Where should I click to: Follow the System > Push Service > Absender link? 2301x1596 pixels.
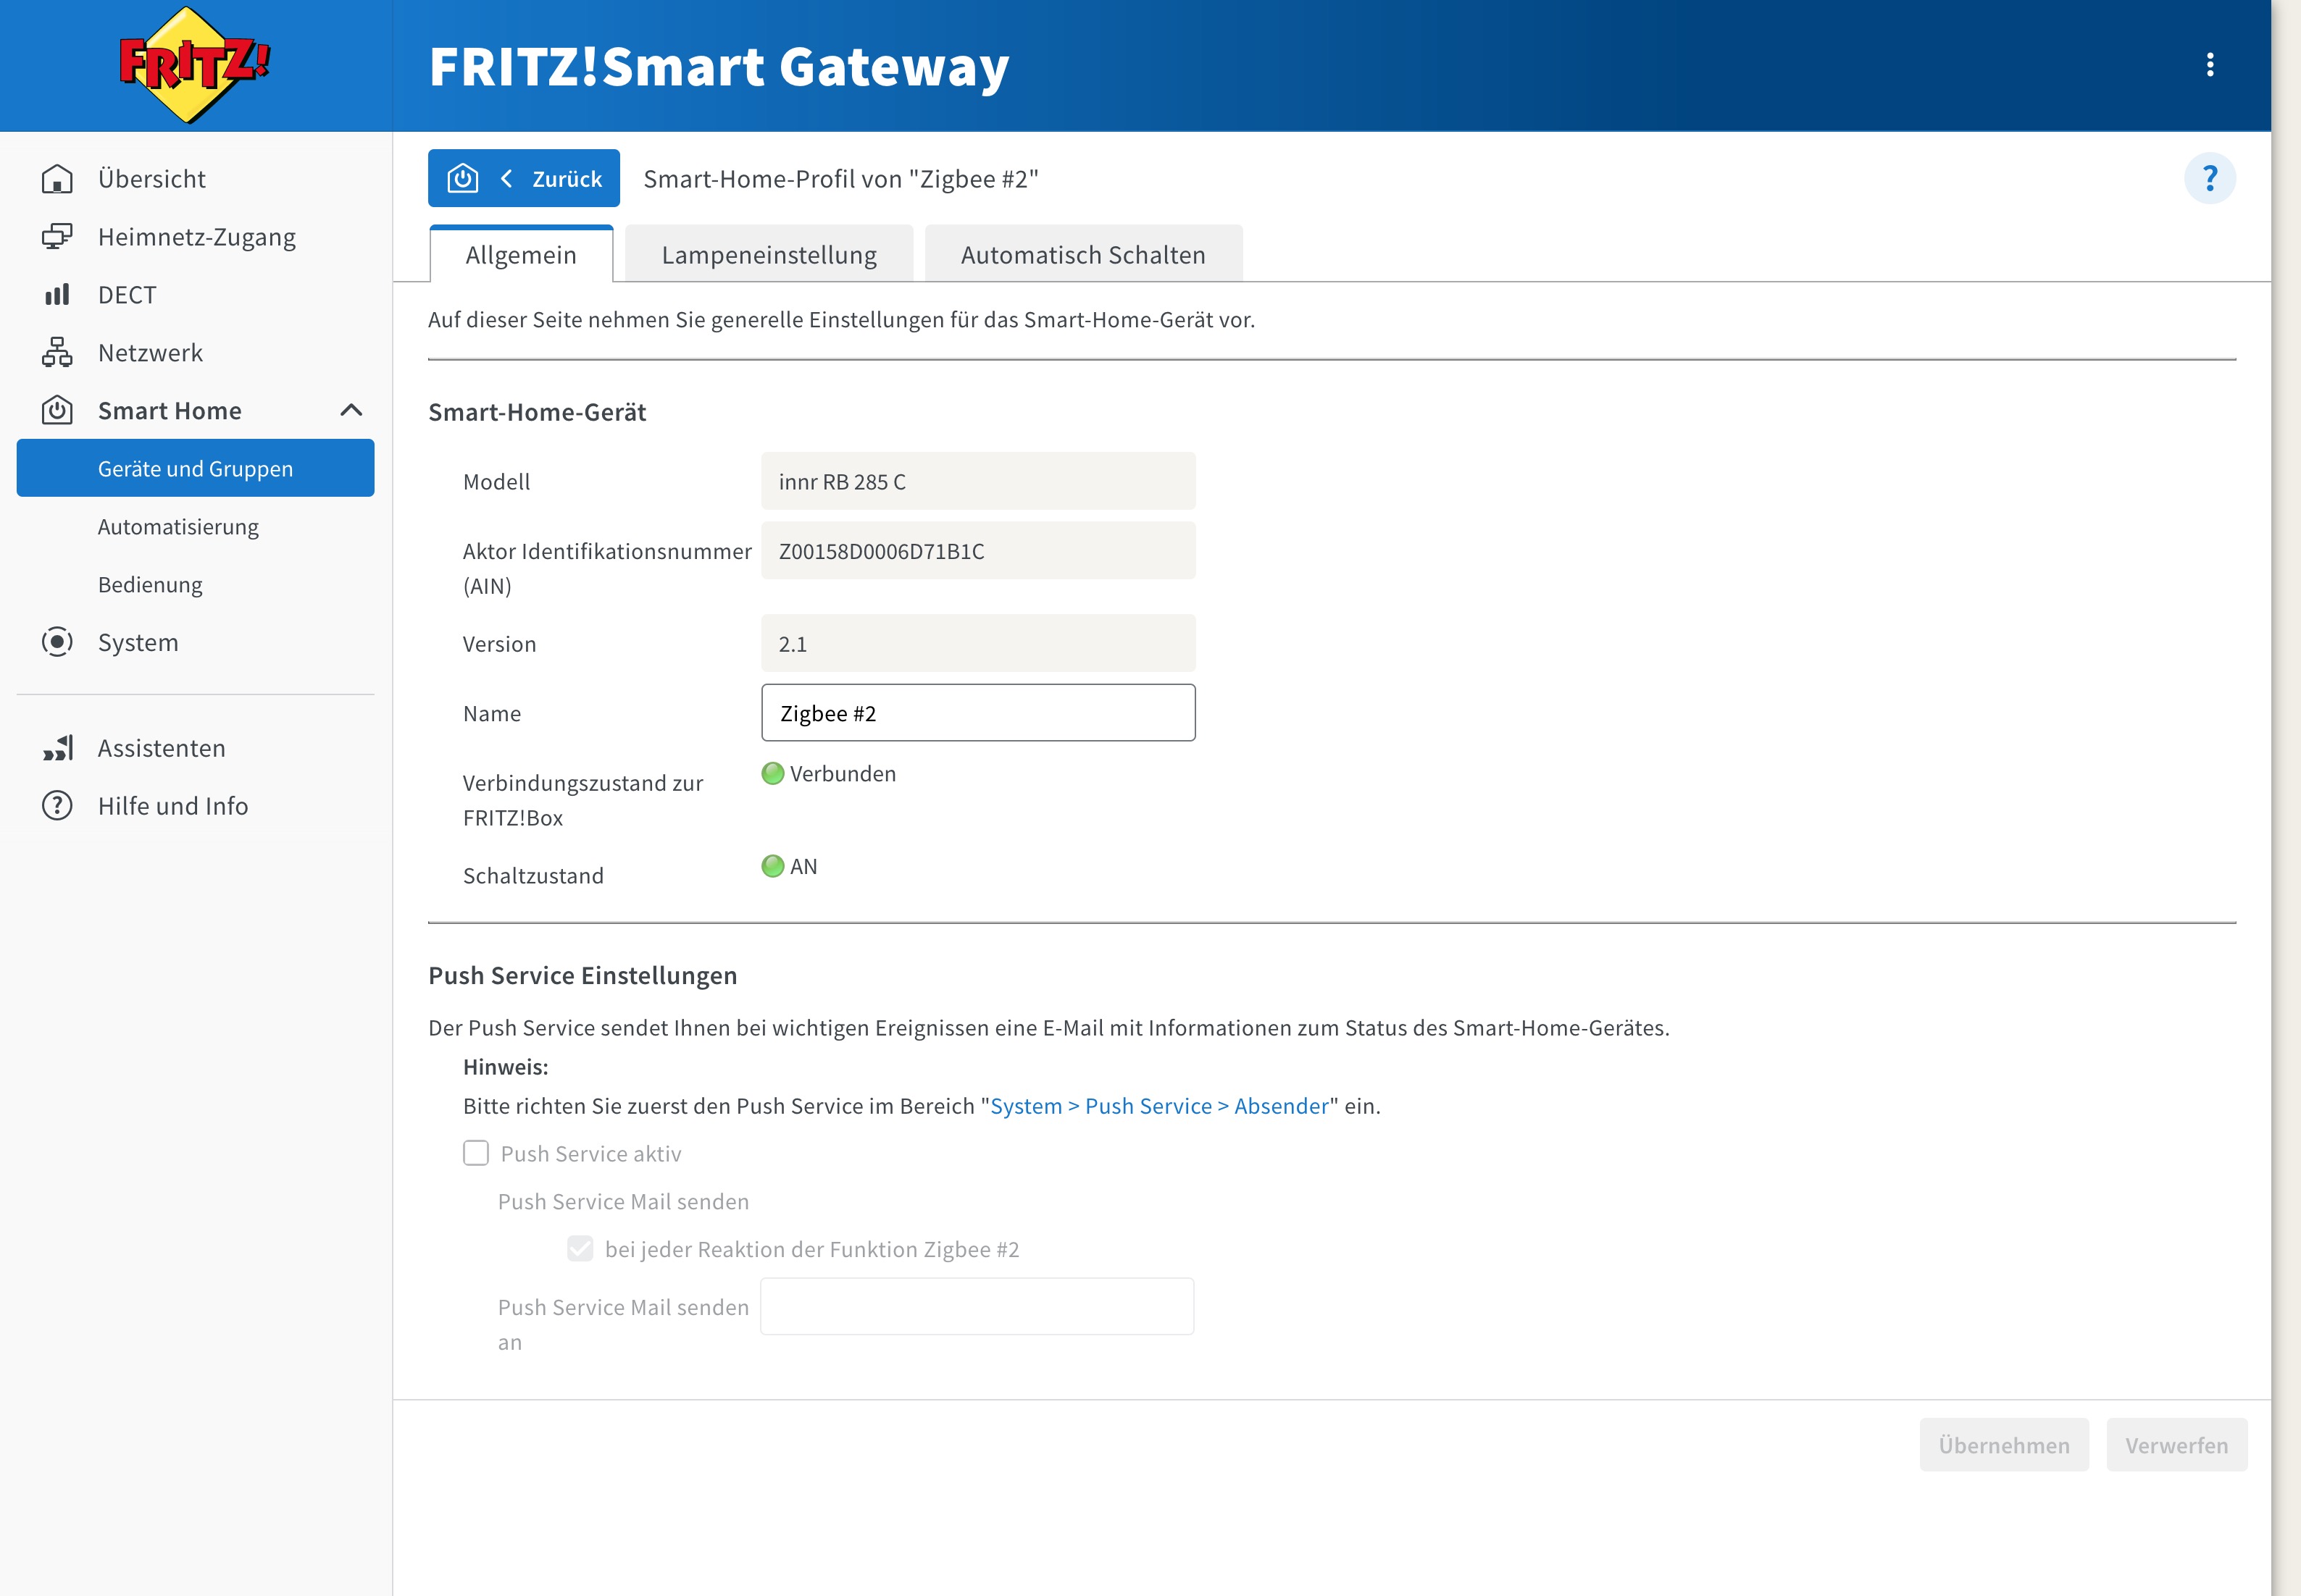tap(1158, 1106)
